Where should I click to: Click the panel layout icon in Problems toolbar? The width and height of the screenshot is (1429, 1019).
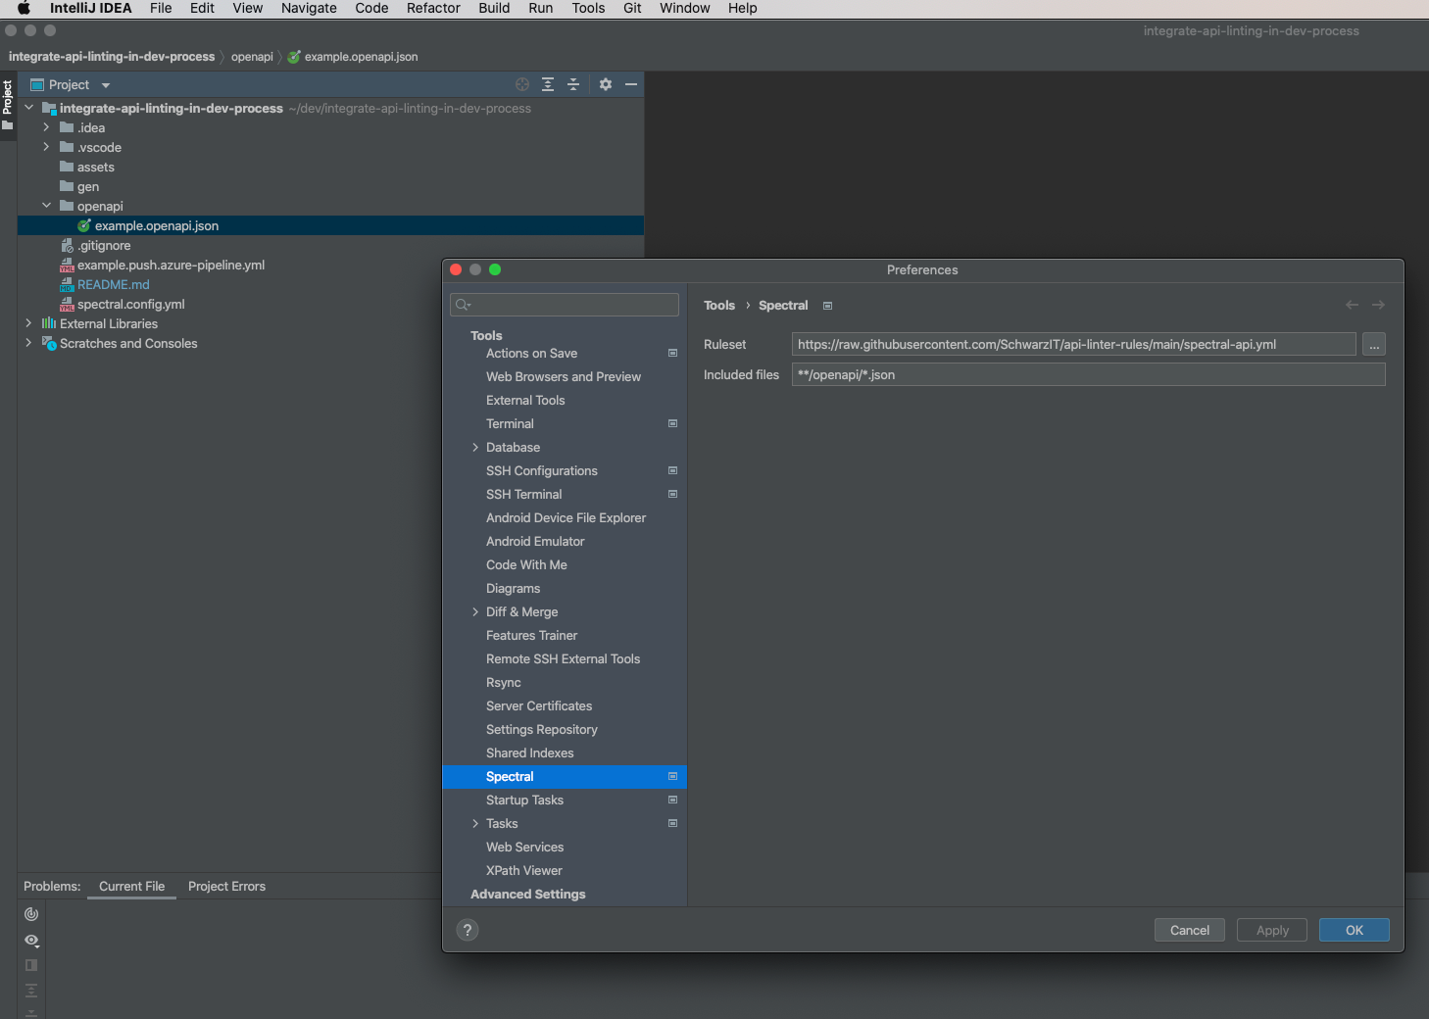tap(31, 965)
